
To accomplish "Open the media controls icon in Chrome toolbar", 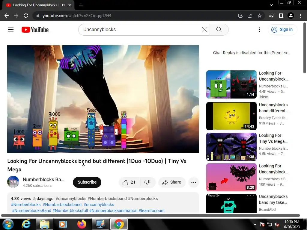I will 271,16.
